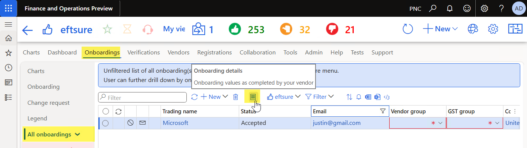Export to Excel icon in toolbar
Viewport: 527px width, 148px height.
coord(368,97)
